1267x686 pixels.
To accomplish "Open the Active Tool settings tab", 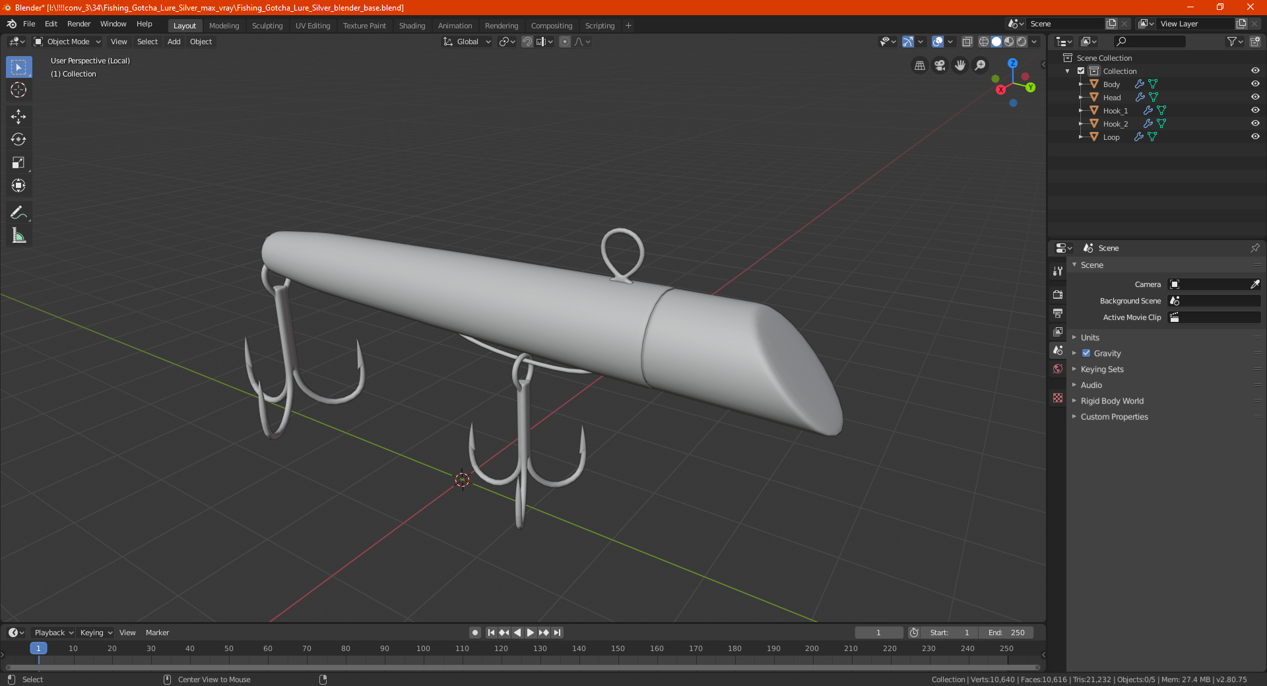I will pyautogui.click(x=1058, y=270).
